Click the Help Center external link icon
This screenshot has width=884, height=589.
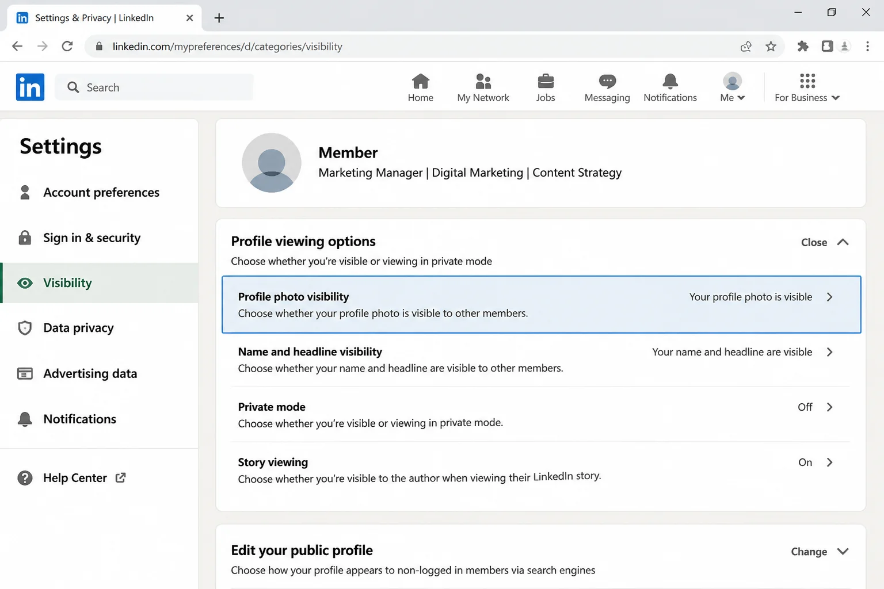120,477
